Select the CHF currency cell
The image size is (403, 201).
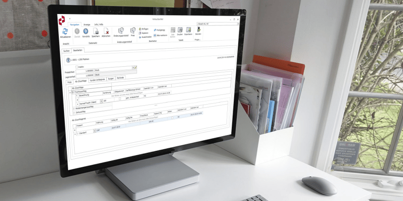[x=103, y=130]
